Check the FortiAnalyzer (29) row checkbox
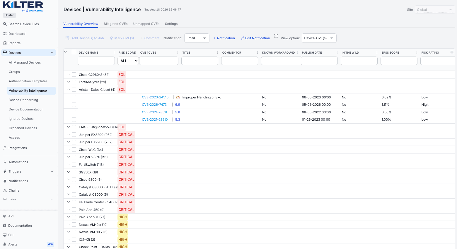457x249 pixels. pyautogui.click(x=74, y=82)
